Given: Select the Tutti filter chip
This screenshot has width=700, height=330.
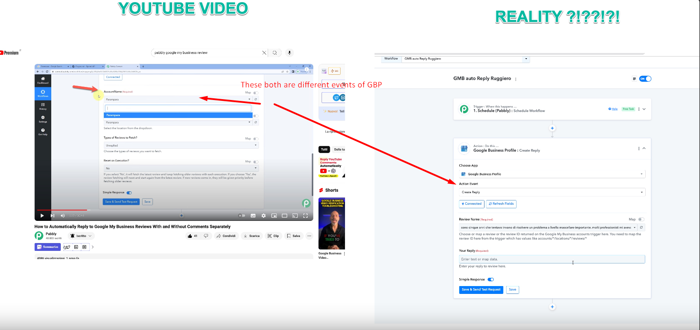Looking at the screenshot, I should (x=324, y=150).
